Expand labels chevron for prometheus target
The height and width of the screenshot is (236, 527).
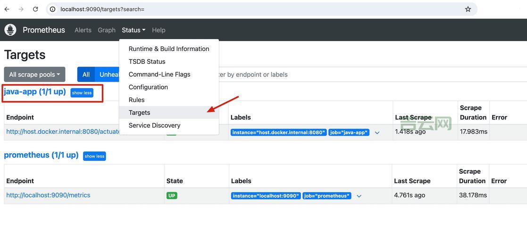(359, 196)
